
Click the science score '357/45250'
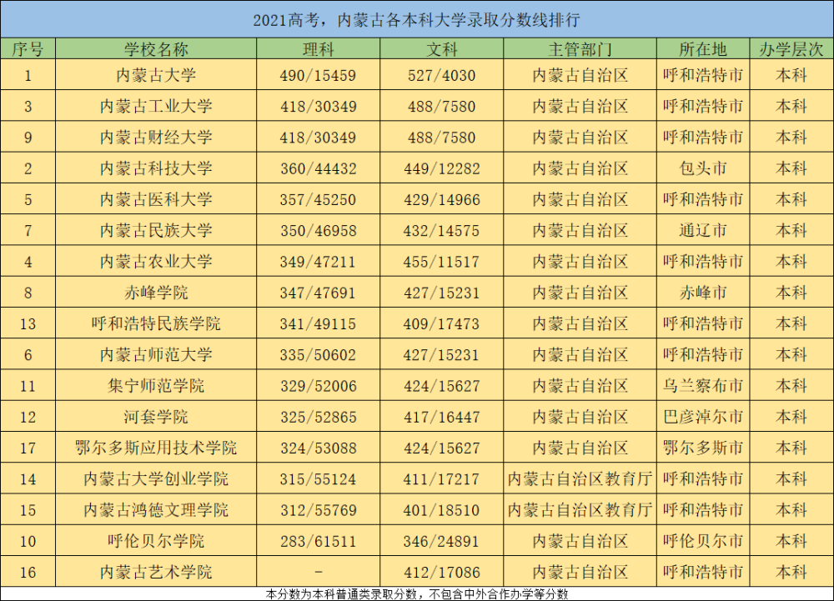pyautogui.click(x=318, y=200)
